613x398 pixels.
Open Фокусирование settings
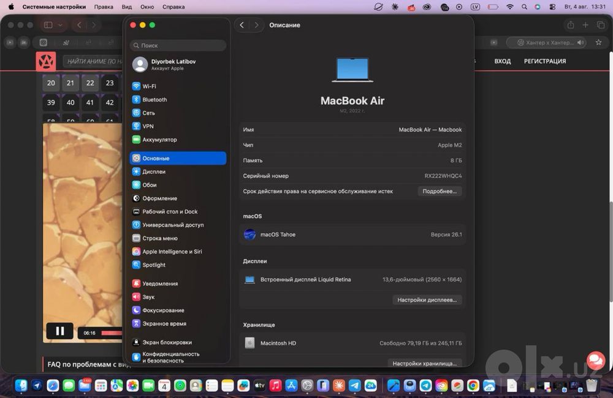pyautogui.click(x=178, y=310)
